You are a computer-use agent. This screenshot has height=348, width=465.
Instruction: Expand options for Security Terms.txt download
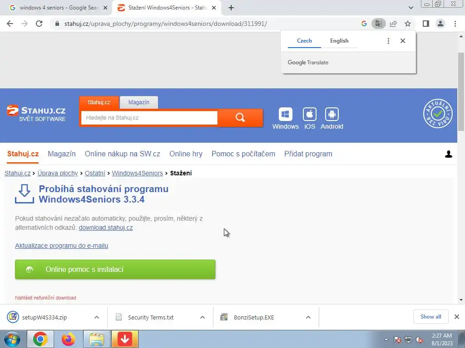click(203, 317)
